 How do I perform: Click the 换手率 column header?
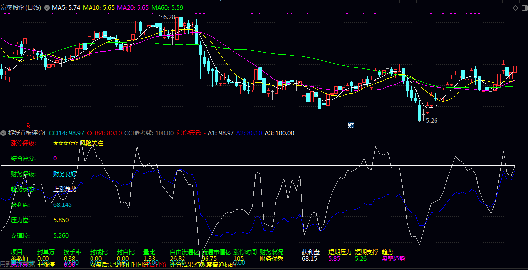72,252
